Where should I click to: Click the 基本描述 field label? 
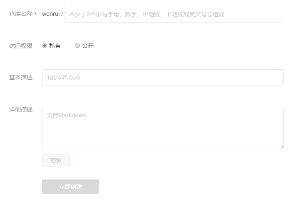[21, 78]
